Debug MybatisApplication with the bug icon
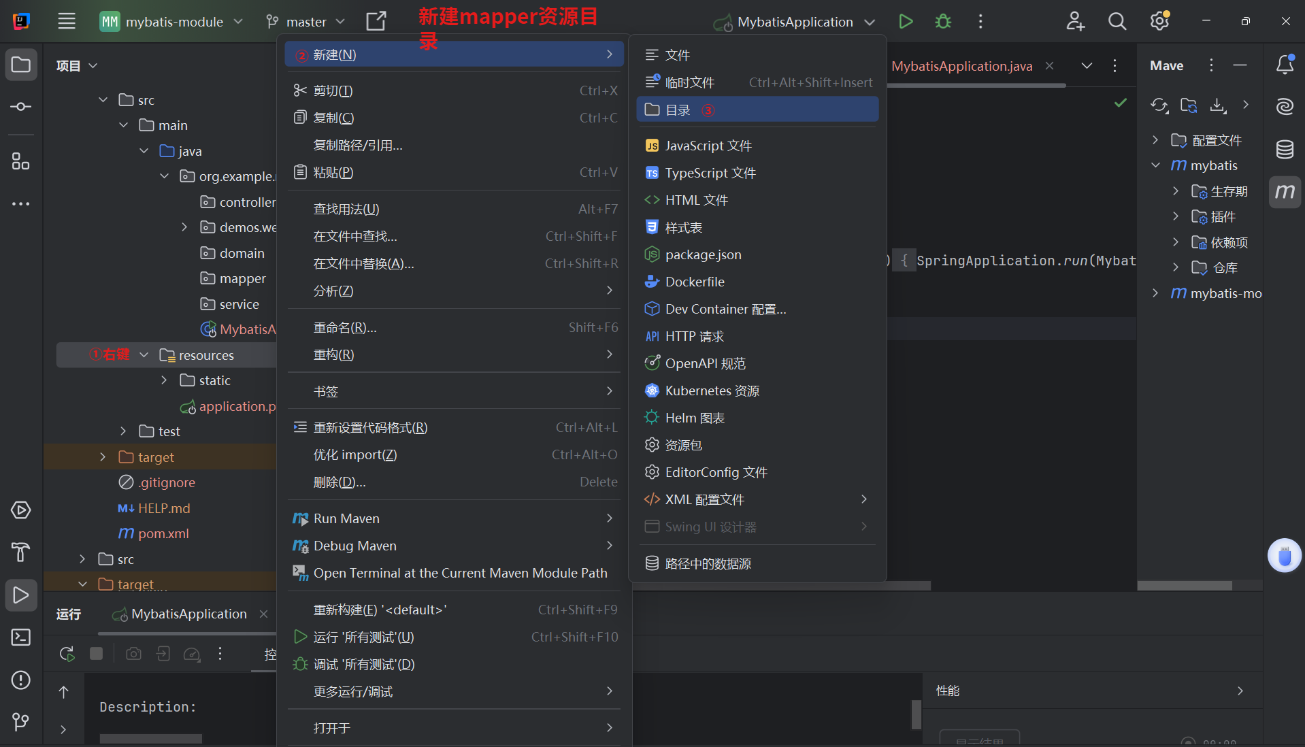The image size is (1305, 747). 943,22
